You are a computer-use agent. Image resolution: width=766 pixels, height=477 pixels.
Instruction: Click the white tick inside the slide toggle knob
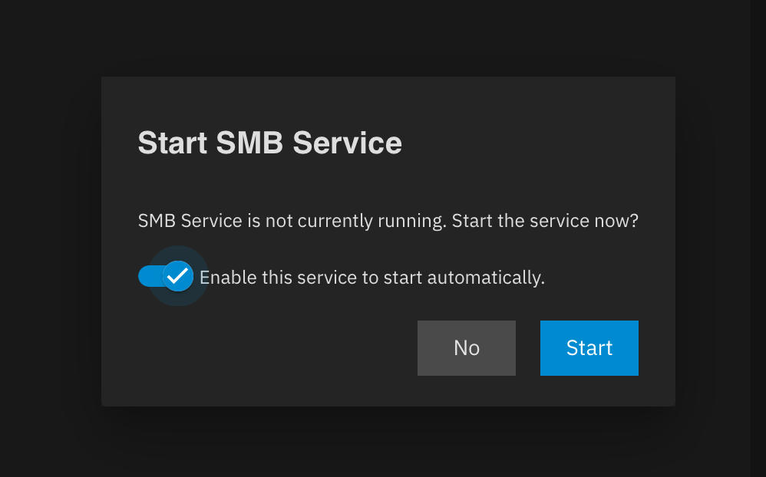[x=178, y=276]
